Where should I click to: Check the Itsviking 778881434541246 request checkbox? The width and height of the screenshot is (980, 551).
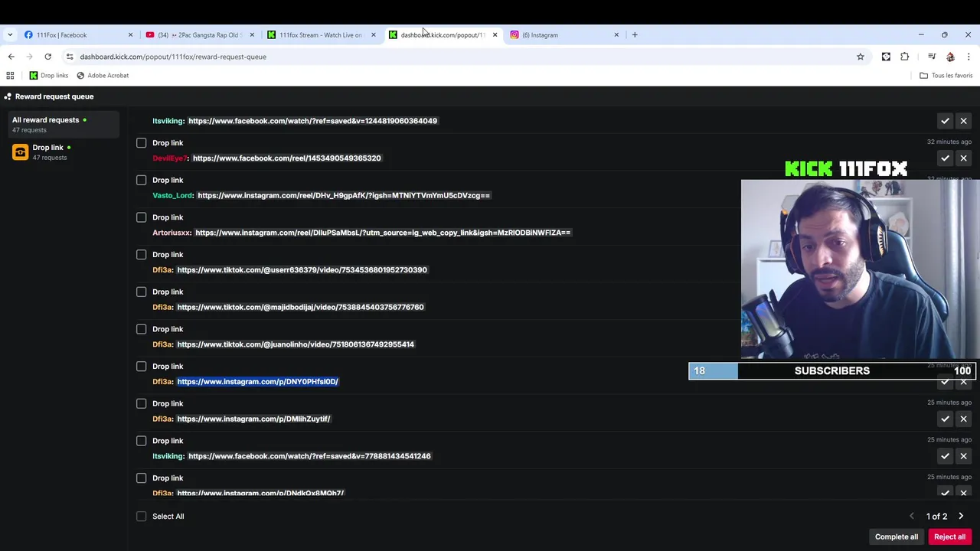tap(142, 441)
